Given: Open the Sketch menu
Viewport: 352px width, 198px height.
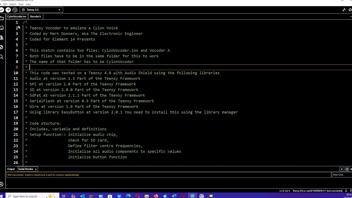Looking at the screenshot, I should tap(13, 4).
